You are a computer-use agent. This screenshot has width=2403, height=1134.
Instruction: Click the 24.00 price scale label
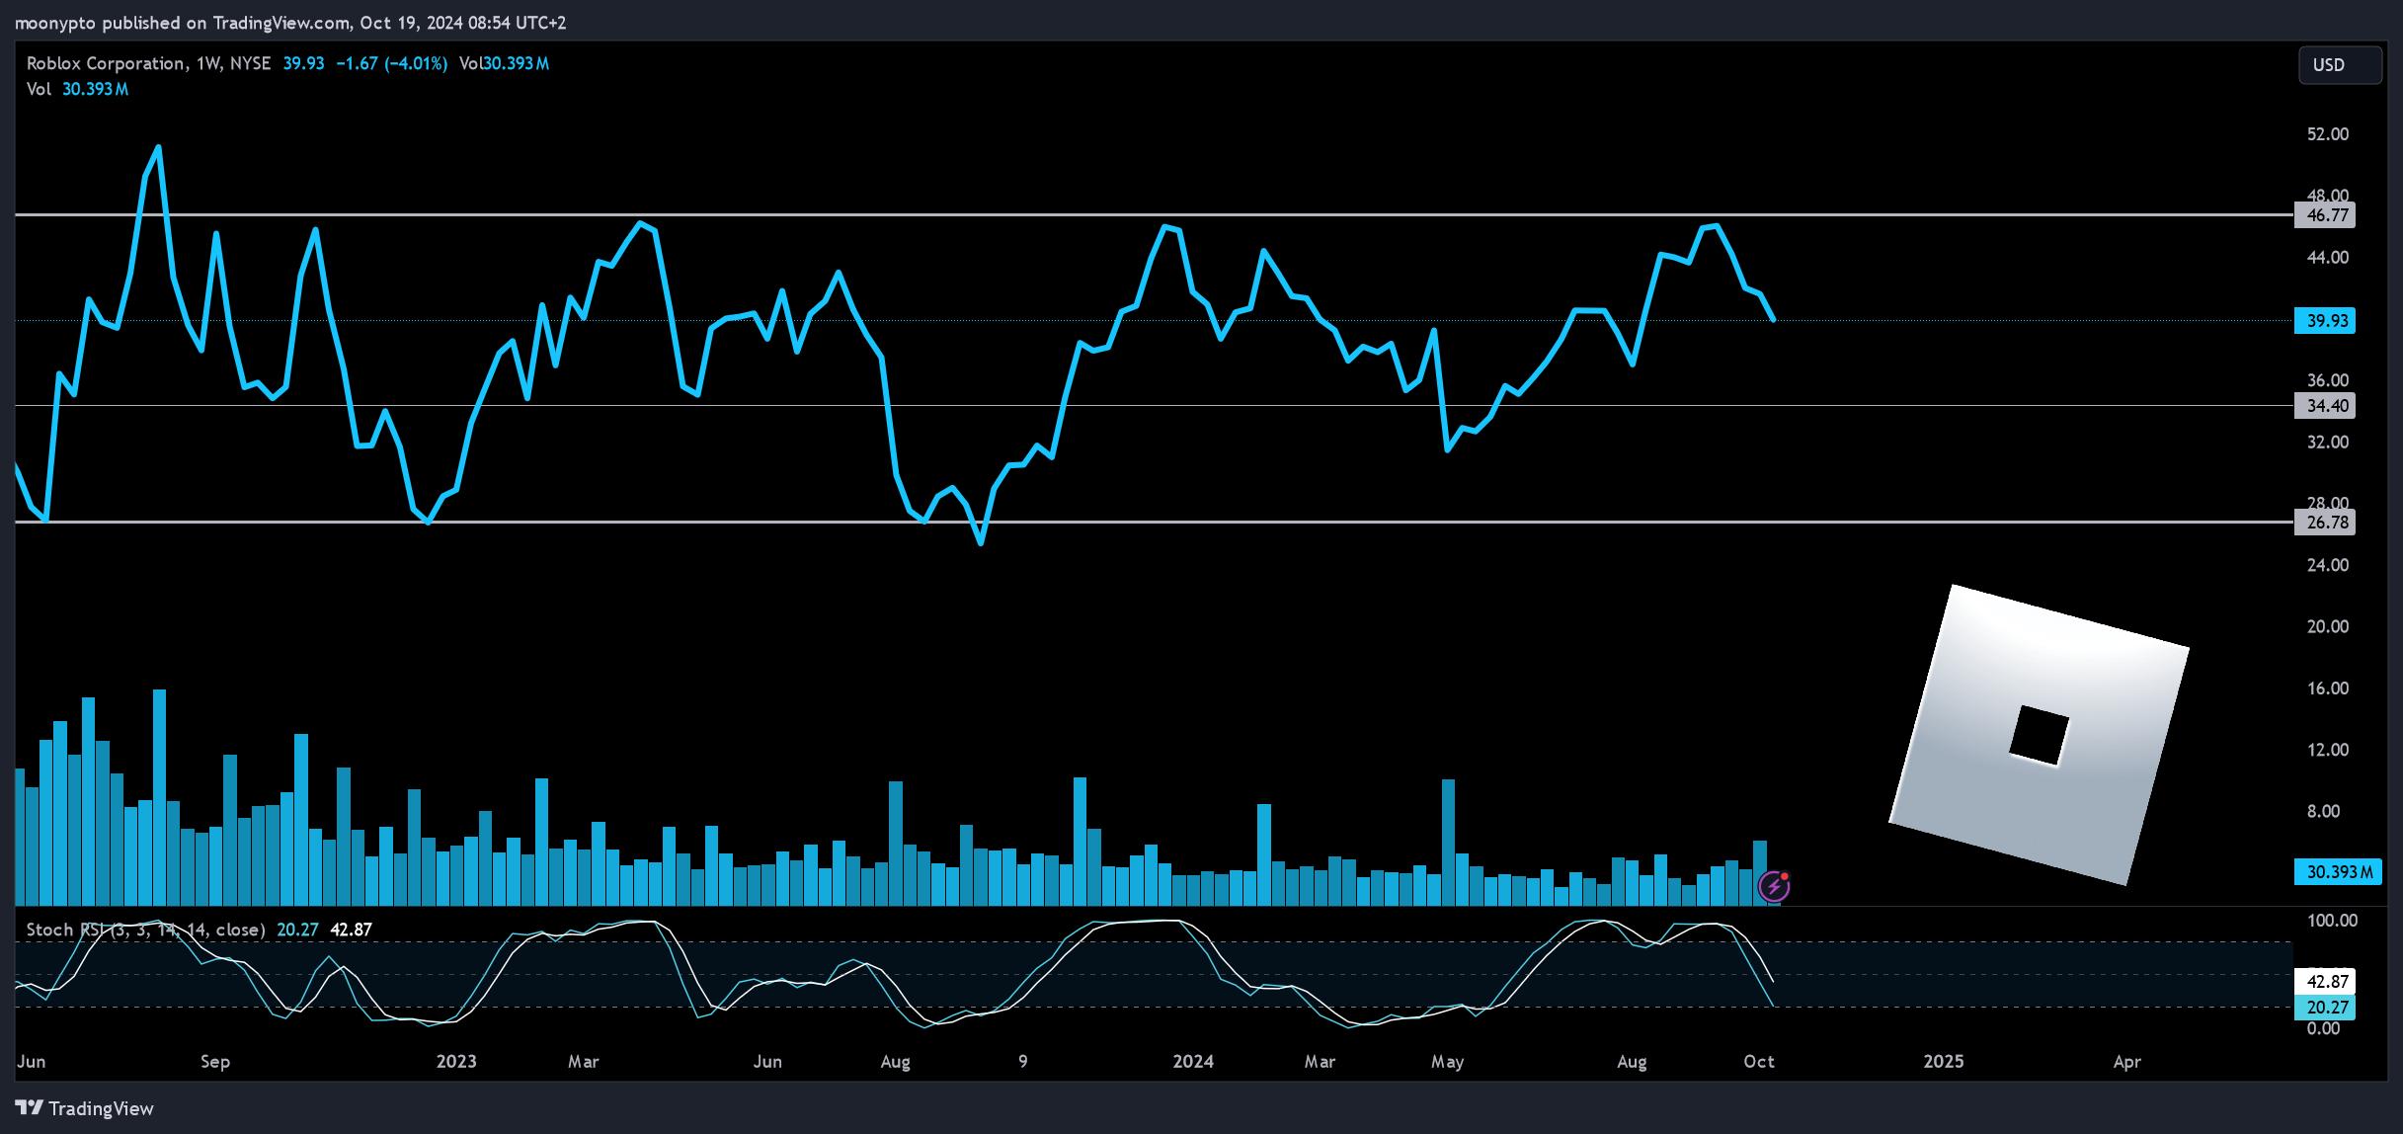pos(2328,565)
